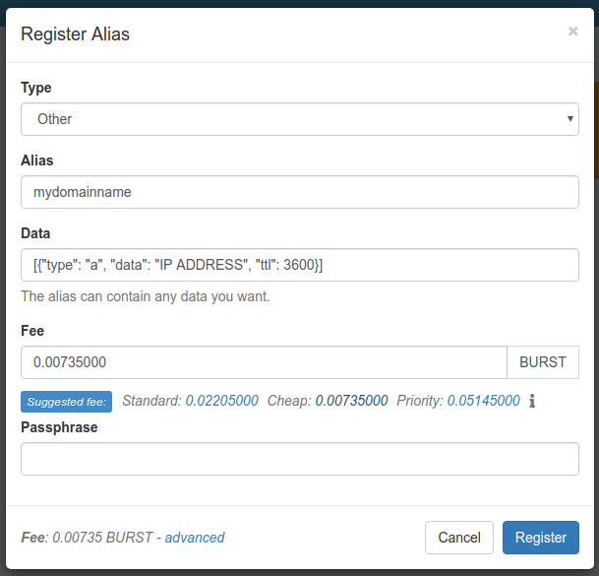Screen dimensions: 599x576
Task: Pick the Cheap fee 0.00735000
Action: [x=351, y=401]
